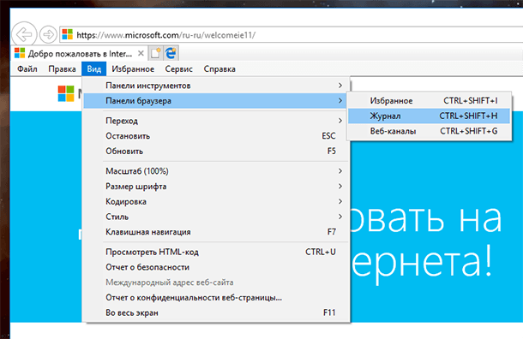523x339 pixels.
Task: Open a new tab with the blank-page icon
Action: [155, 53]
